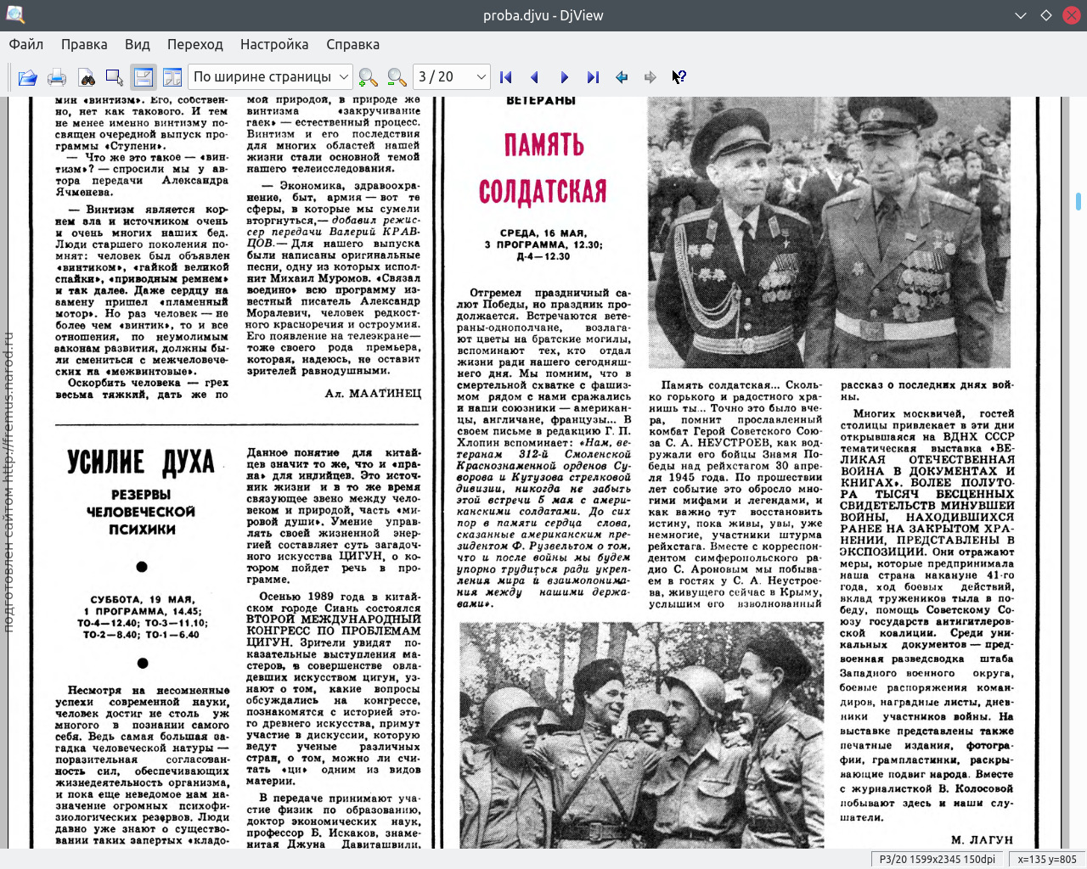1087x869 pixels.
Task: Open the Файл menu
Action: coord(26,44)
